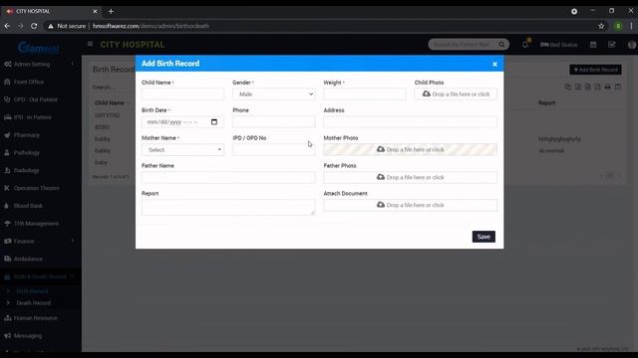Open the calendar icon in header
Screen dimensions: 638x358
(593, 45)
